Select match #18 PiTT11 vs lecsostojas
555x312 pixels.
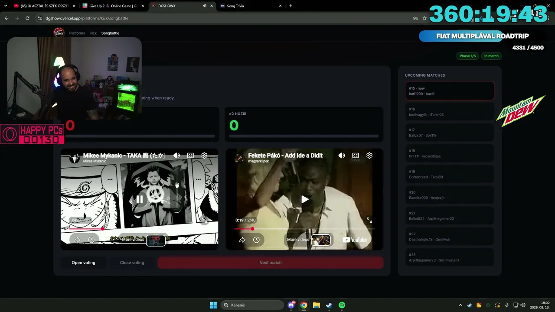(x=450, y=153)
